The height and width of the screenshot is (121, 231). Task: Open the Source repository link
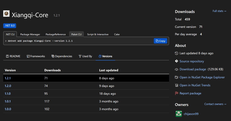point(192,61)
